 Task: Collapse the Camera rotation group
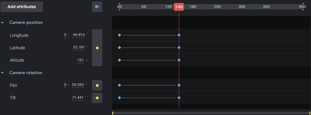point(2,73)
